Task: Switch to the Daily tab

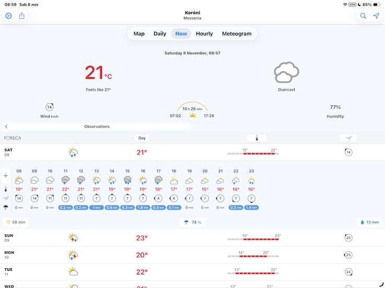Action: [x=160, y=33]
